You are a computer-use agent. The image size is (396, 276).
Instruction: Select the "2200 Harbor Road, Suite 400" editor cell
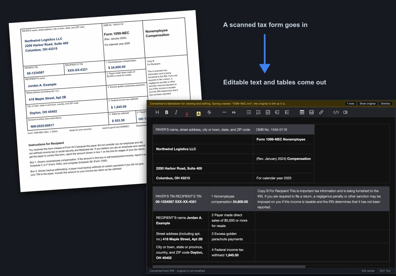pyautogui.click(x=203, y=168)
